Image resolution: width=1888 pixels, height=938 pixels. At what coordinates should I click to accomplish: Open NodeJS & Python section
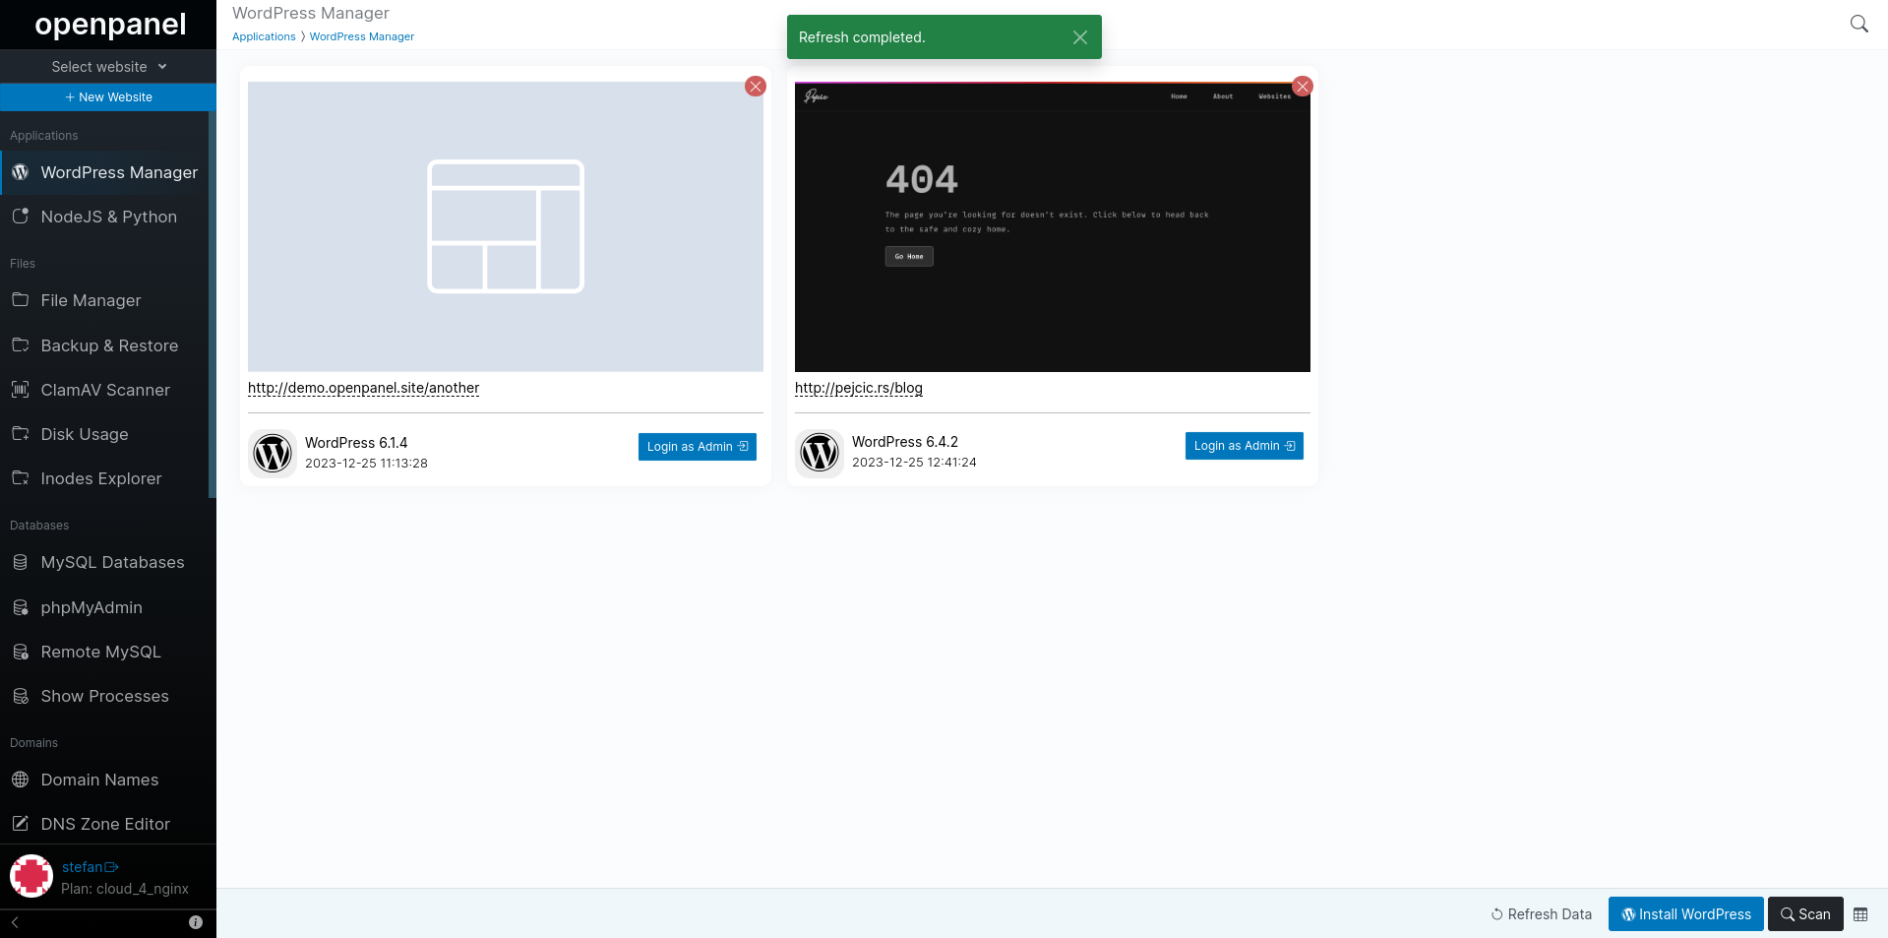[x=104, y=217]
